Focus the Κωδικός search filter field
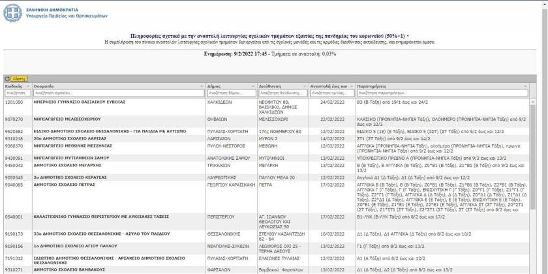The image size is (548, 274). tap(18, 93)
